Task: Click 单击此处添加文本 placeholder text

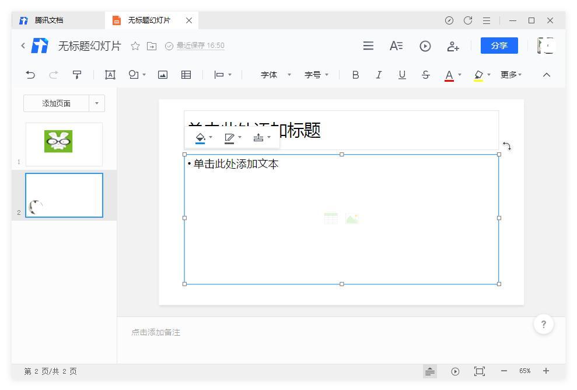Action: coord(236,164)
